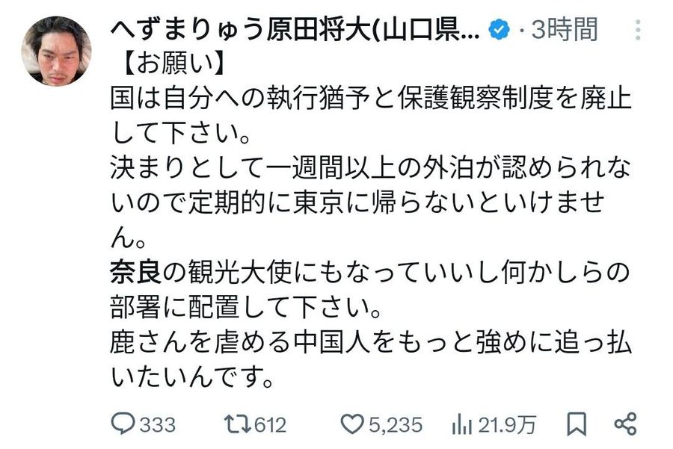This screenshot has width=673, height=449.
Task: Open the three-dot more options menu
Action: pos(637,30)
